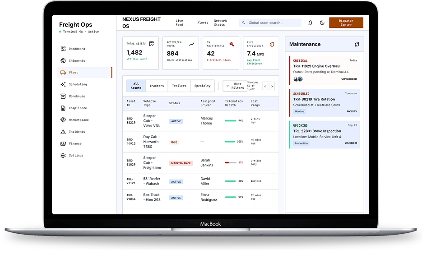Click the Warehouse box icon

tap(63, 96)
